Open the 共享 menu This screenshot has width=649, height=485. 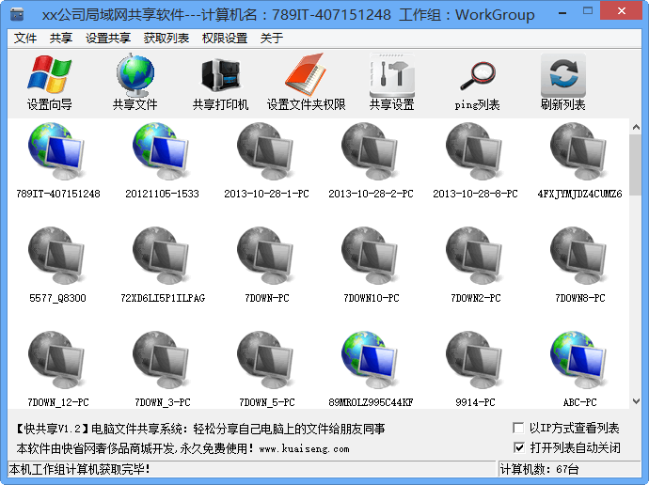tap(61, 38)
